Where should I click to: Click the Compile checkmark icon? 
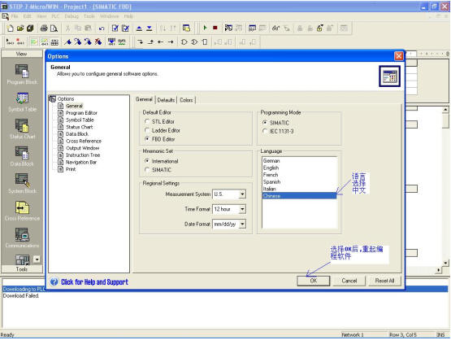115,28
